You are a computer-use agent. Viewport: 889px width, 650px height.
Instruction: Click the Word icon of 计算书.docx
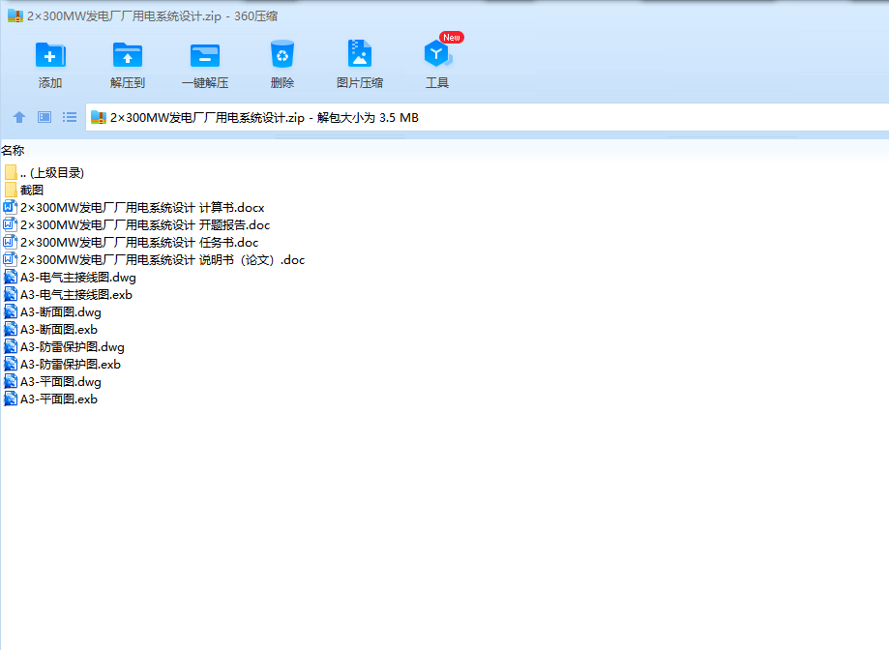click(x=11, y=207)
